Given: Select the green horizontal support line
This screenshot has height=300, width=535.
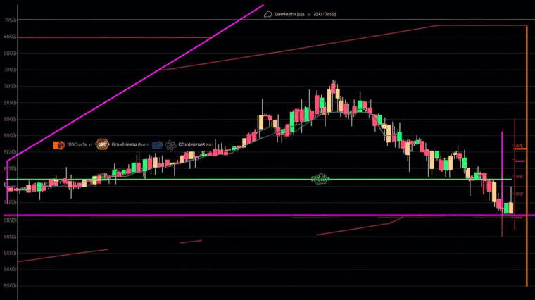Looking at the screenshot, I should [x=211, y=180].
